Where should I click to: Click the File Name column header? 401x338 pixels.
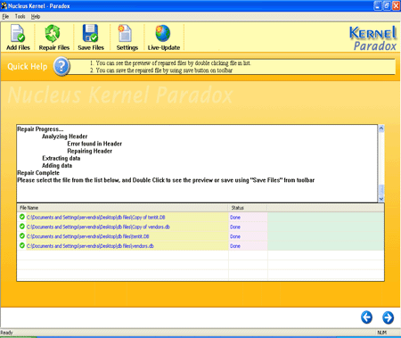(x=122, y=208)
